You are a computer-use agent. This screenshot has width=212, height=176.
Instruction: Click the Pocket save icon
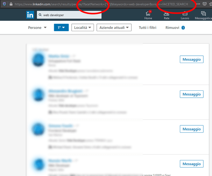[x=205, y=4]
